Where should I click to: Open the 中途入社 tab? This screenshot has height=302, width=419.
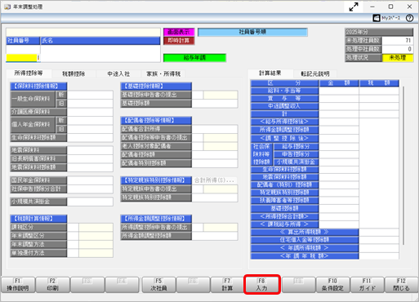tap(118, 73)
